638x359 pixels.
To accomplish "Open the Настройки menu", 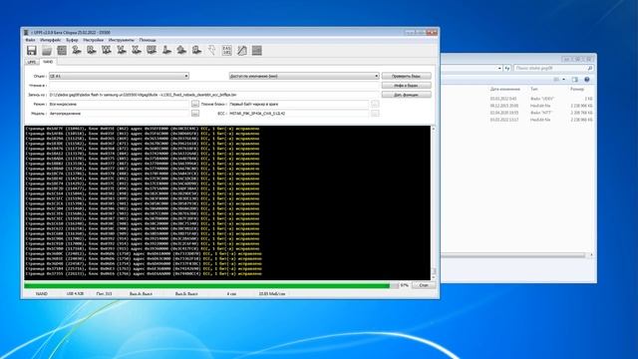I will pos(93,40).
